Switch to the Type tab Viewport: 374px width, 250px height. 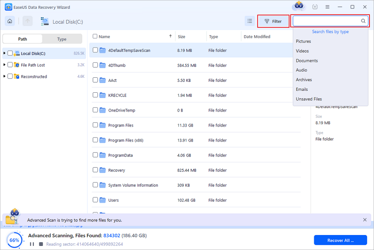(62, 39)
